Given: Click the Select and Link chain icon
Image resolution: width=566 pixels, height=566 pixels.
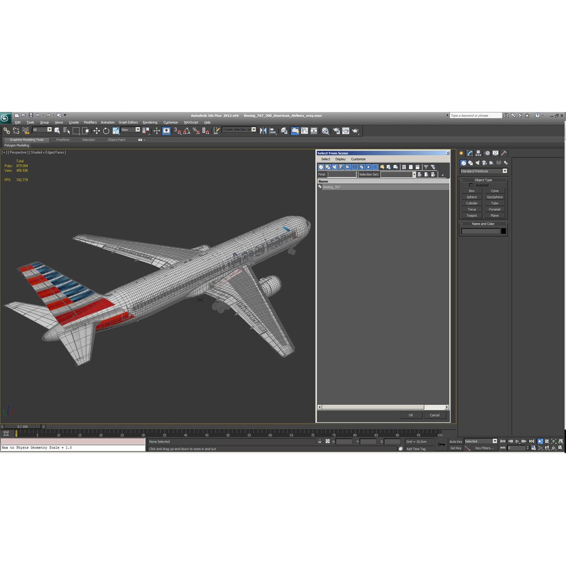Looking at the screenshot, I should [x=6, y=130].
